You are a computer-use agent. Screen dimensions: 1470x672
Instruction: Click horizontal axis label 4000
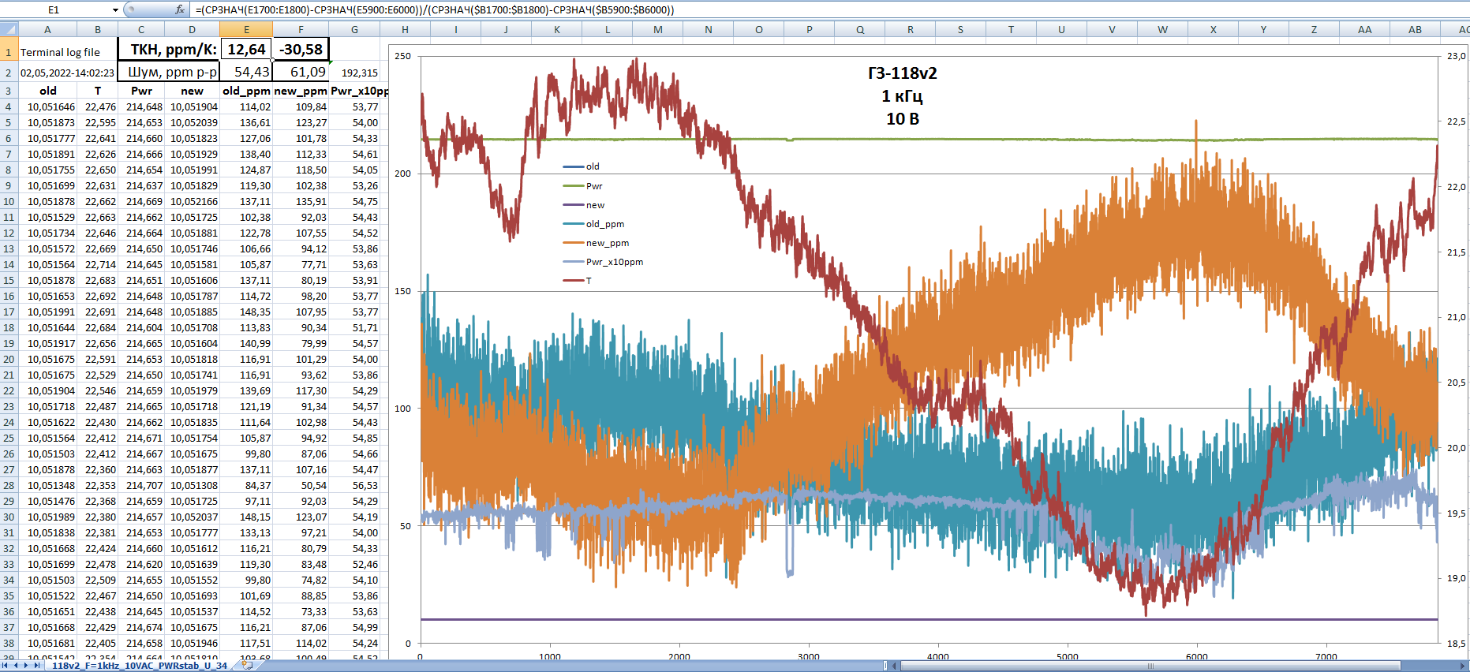click(938, 656)
